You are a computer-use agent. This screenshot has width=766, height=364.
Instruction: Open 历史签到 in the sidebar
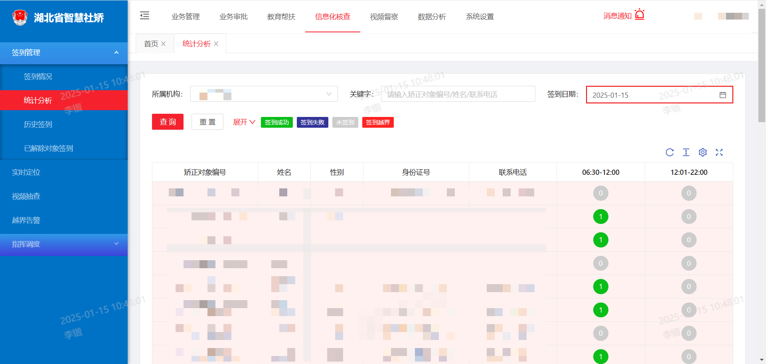38,125
